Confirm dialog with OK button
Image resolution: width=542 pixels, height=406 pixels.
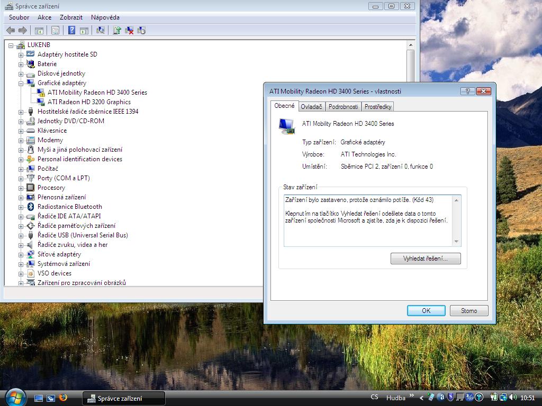point(426,310)
